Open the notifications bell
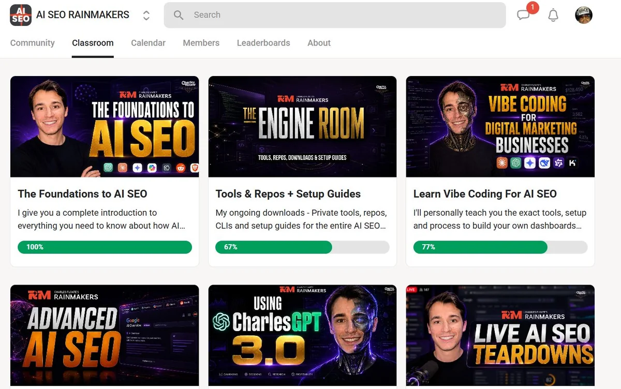Viewport: 621px width, 389px height. click(553, 15)
